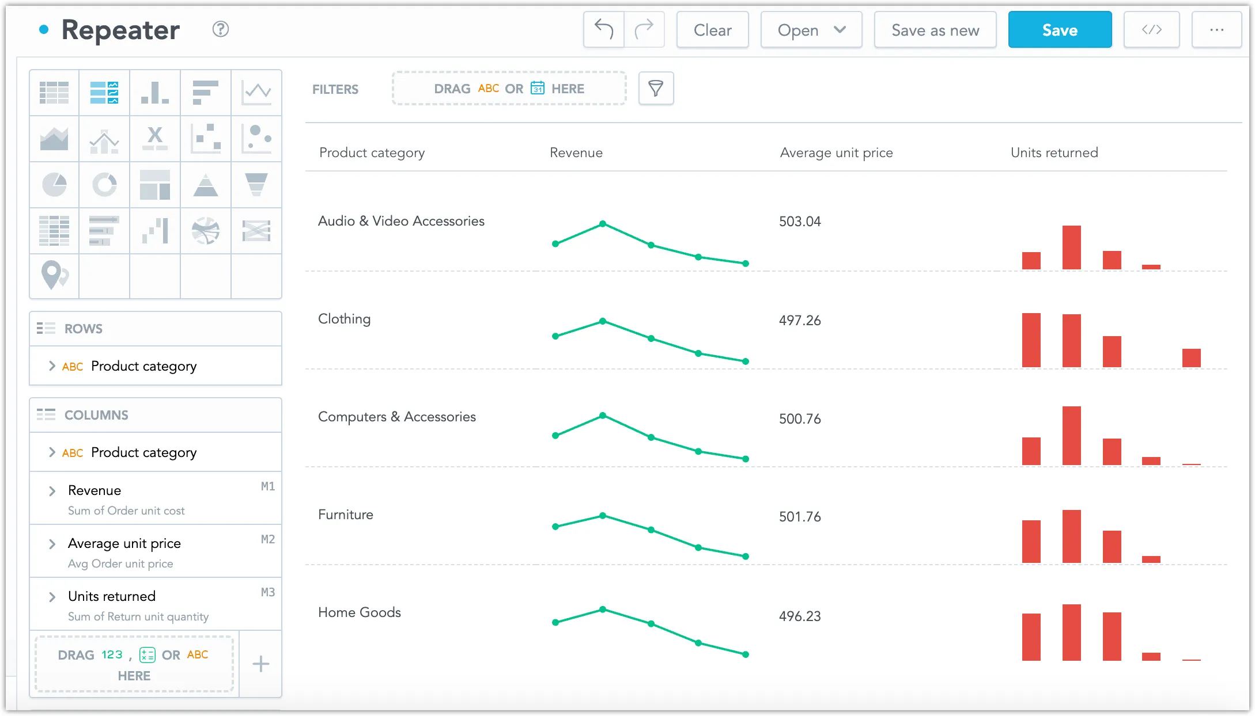1255x716 pixels.
Task: Click the Clear button
Action: 712,31
